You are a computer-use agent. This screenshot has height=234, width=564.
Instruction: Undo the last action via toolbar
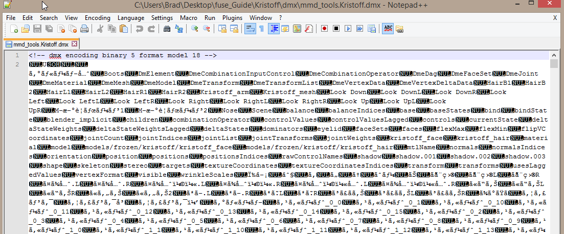[140, 29]
